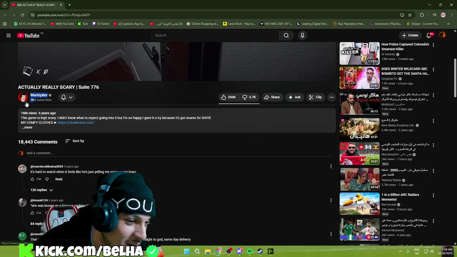Open the Level Devil bookmark
This screenshot has height=257, width=457.
tap(239, 24)
